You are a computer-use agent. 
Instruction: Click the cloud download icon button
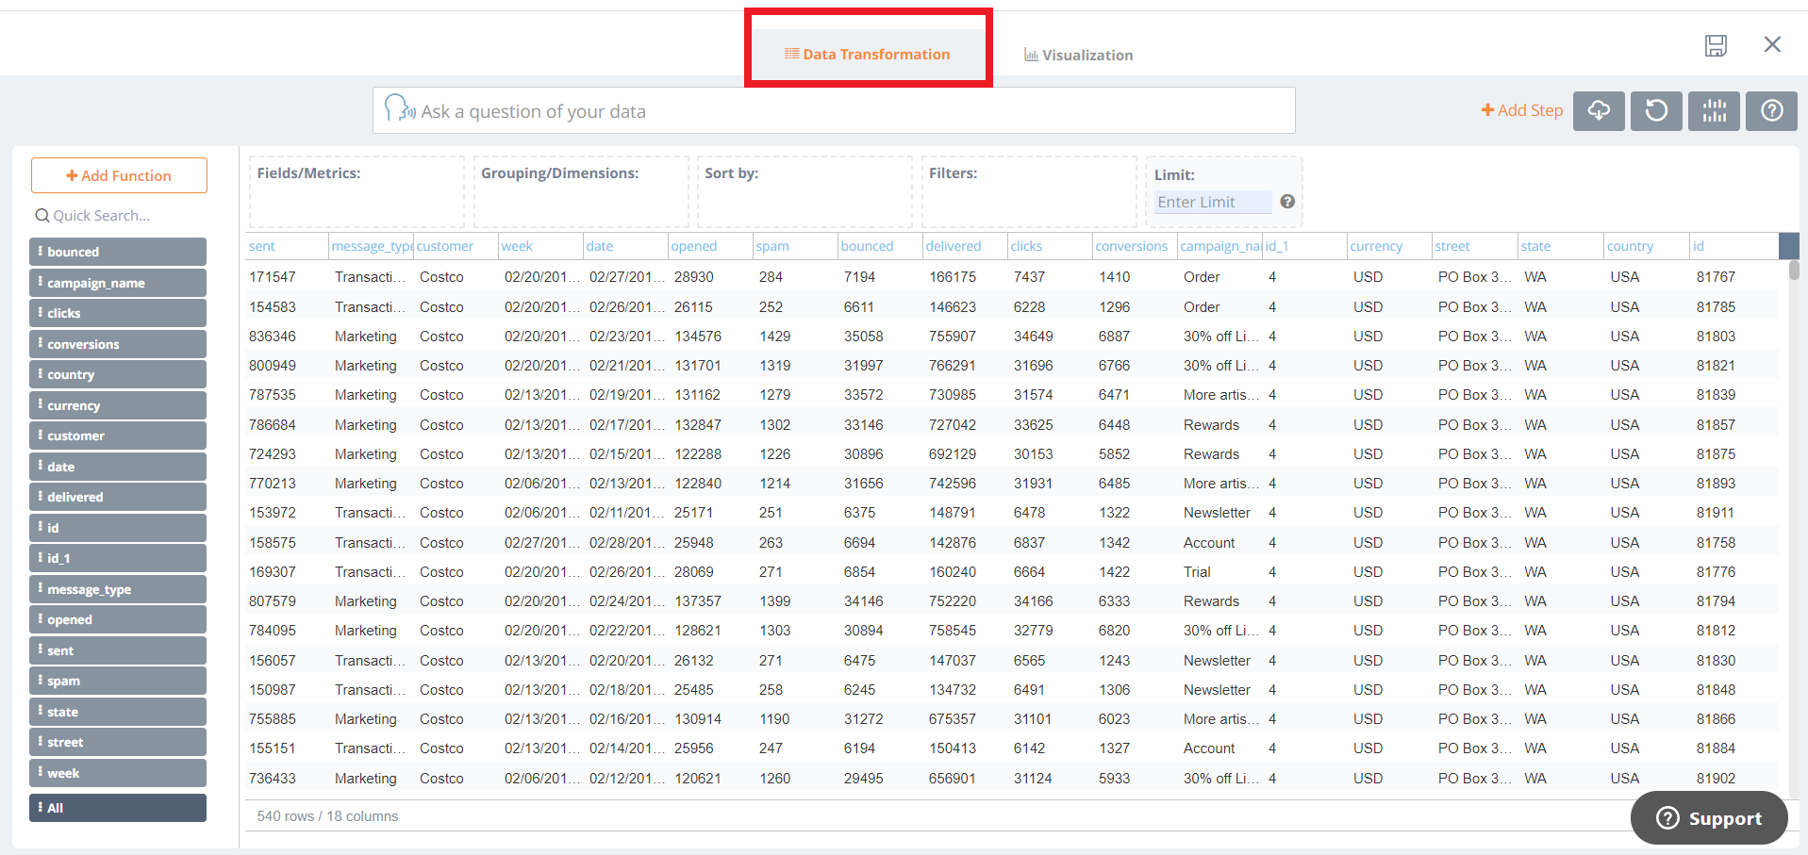[x=1599, y=111]
